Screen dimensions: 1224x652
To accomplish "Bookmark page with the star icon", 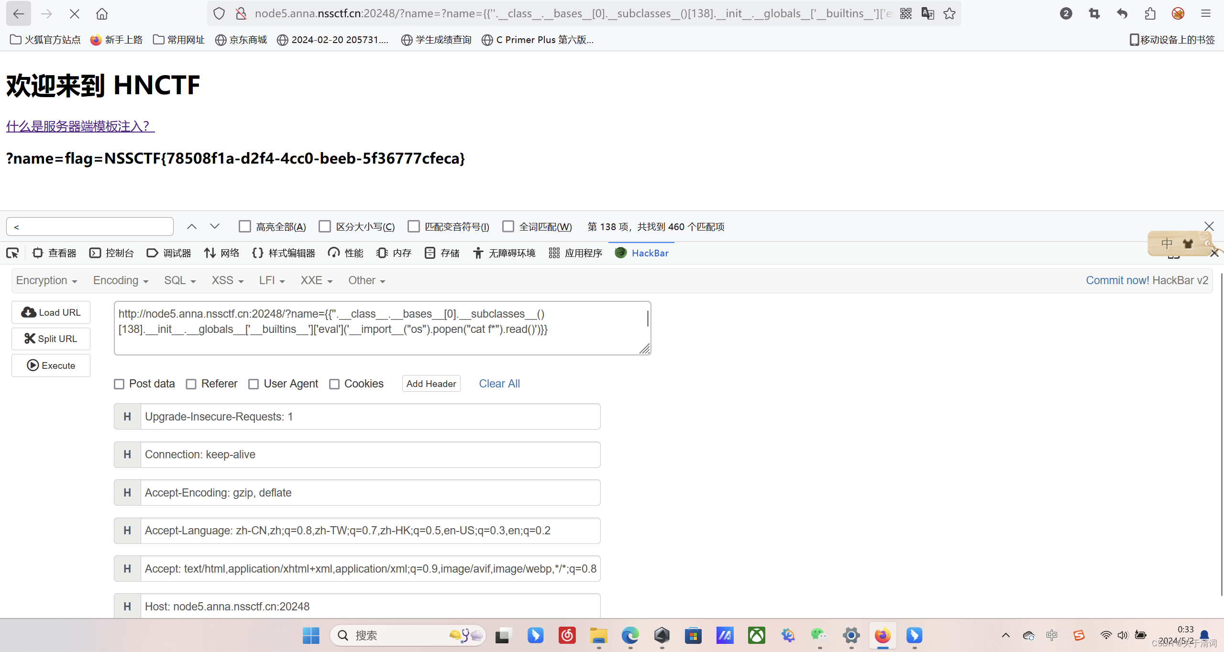I will [x=949, y=14].
